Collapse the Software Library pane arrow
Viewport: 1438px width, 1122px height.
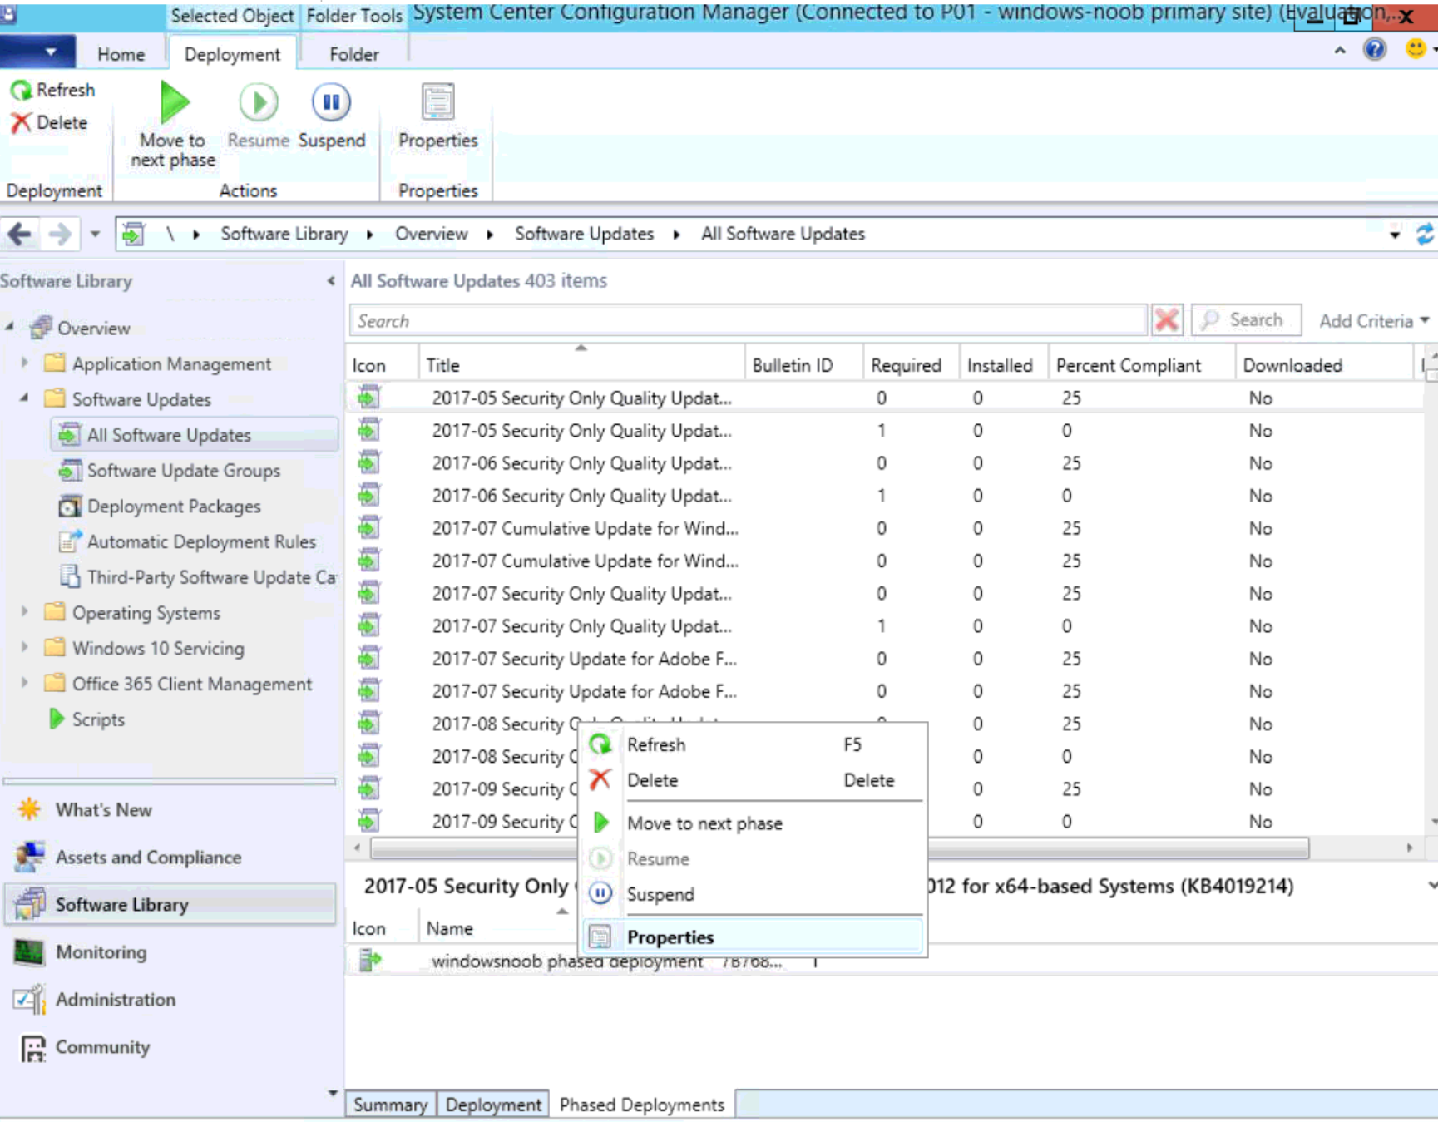[x=331, y=281]
